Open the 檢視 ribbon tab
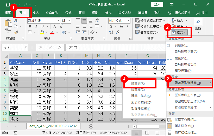This screenshot has height=136, width=214. 108,13
